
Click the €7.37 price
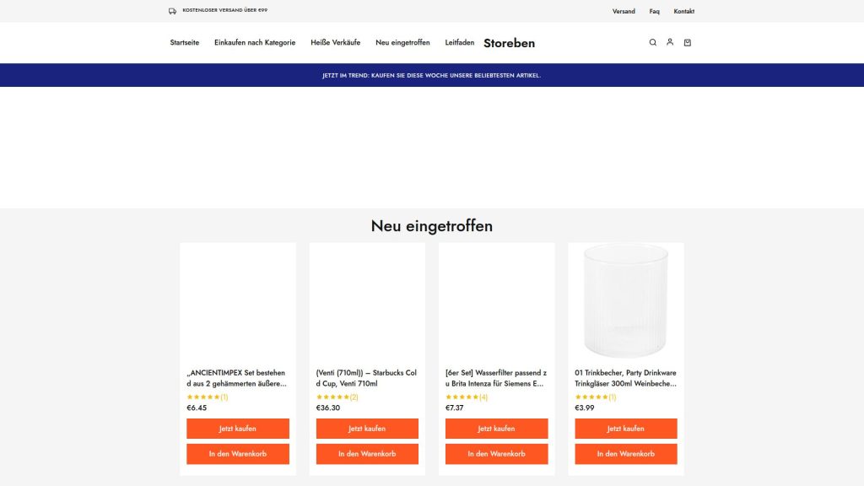[x=455, y=408]
